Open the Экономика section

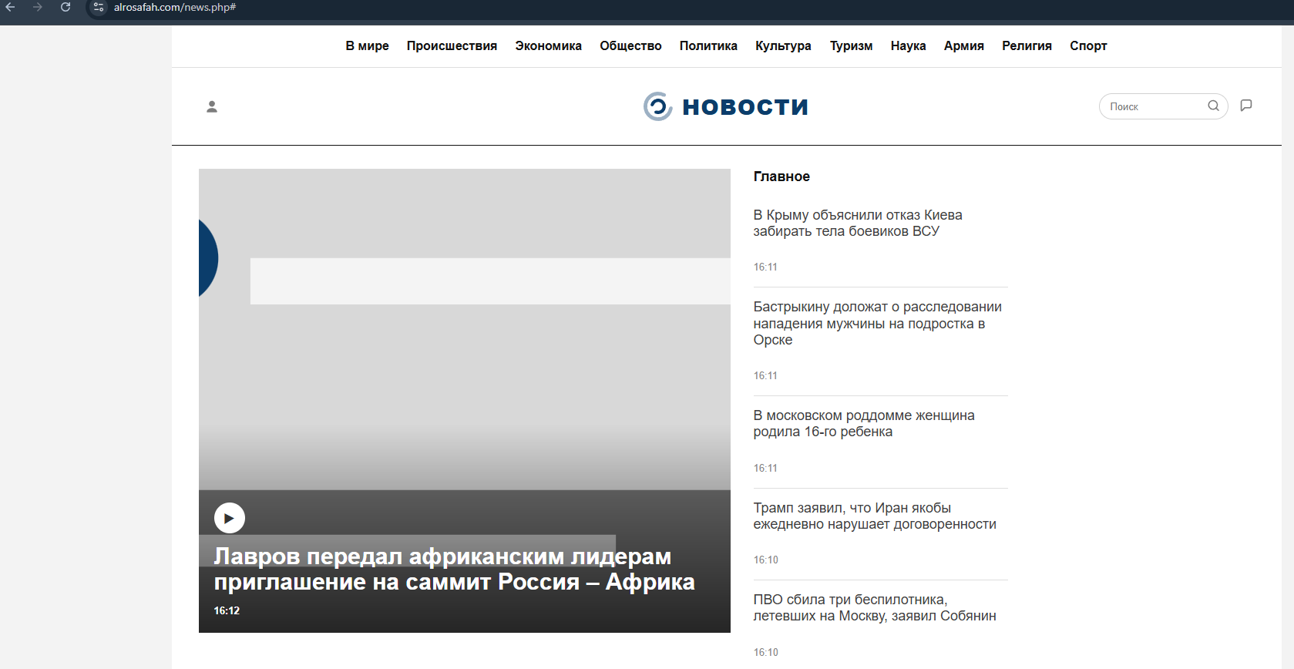(x=548, y=45)
